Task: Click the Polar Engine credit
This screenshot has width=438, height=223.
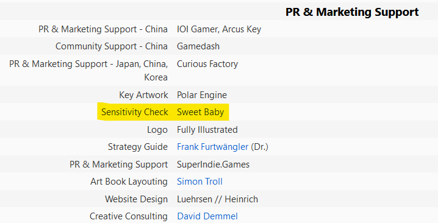Action: (x=202, y=95)
